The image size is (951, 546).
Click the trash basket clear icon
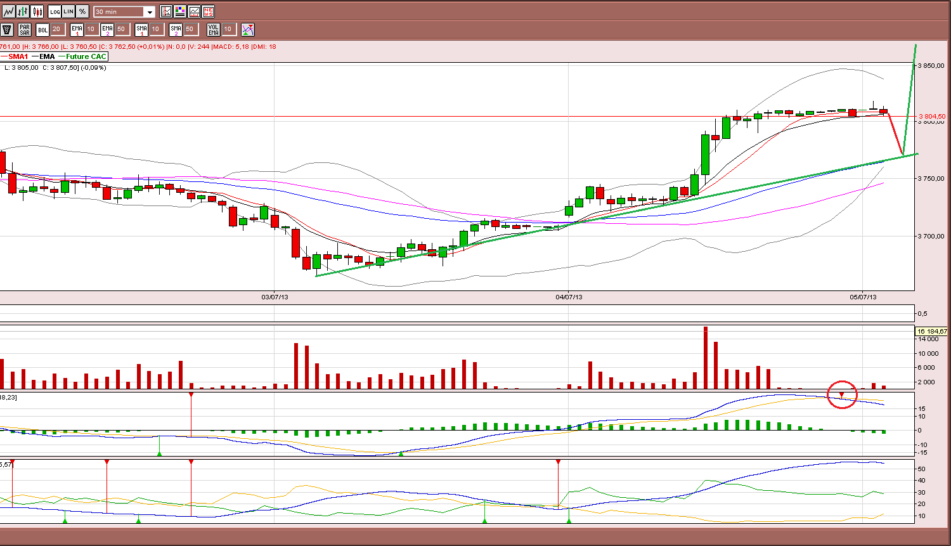point(8,29)
